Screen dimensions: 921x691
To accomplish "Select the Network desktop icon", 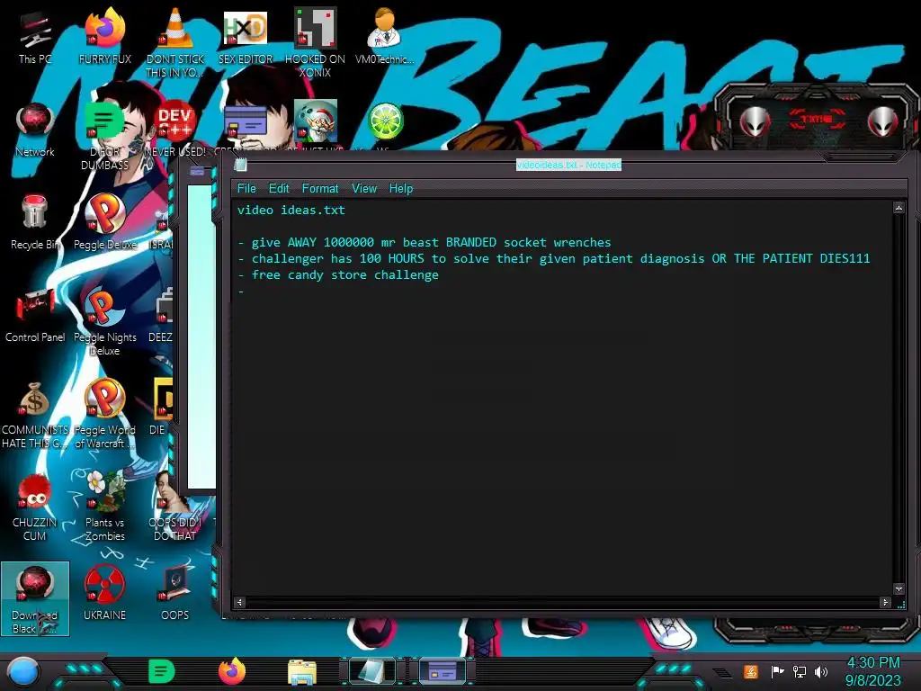I will pos(35,130).
